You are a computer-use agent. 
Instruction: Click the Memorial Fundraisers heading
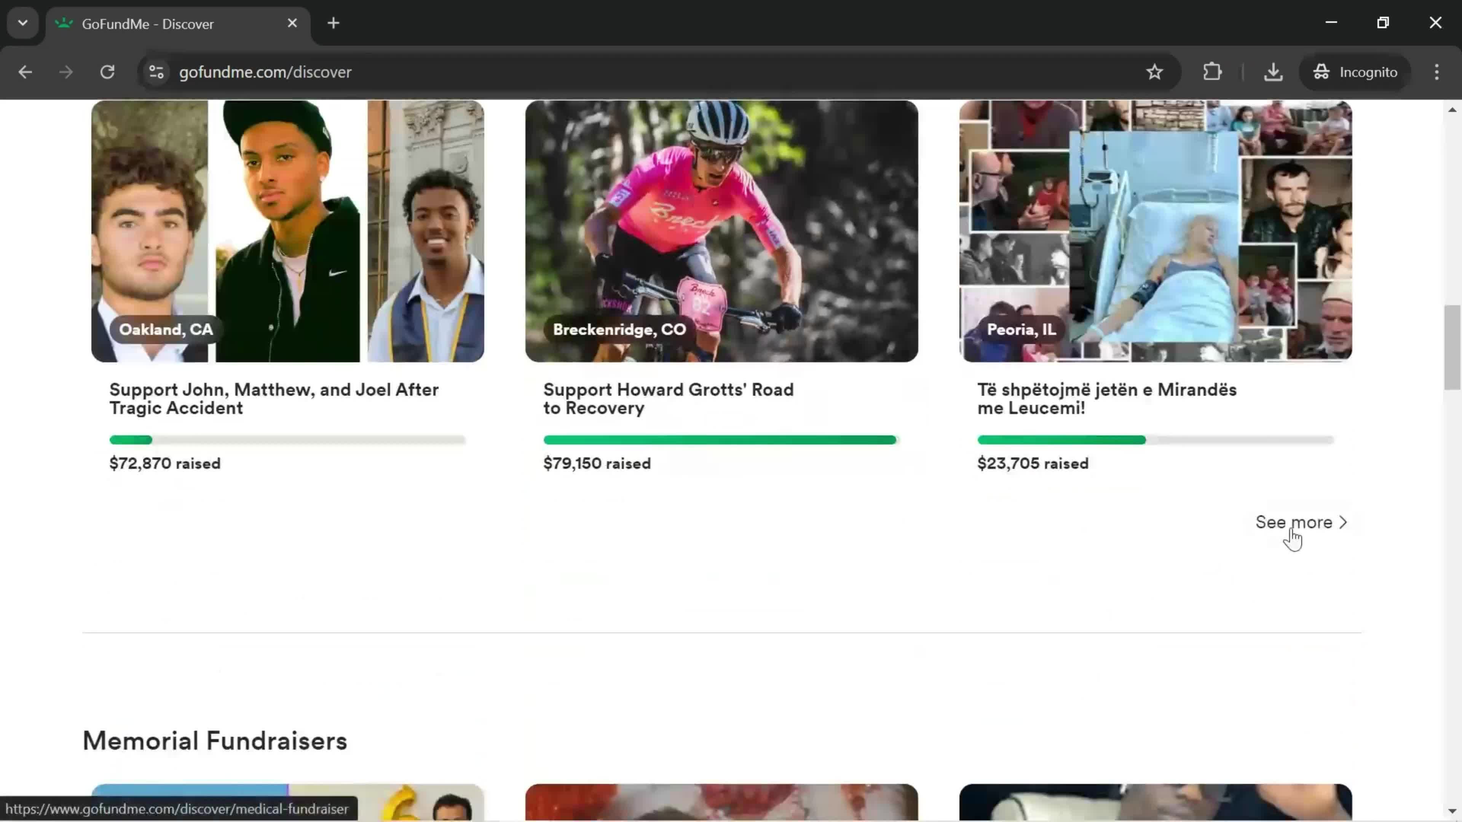pyautogui.click(x=214, y=740)
